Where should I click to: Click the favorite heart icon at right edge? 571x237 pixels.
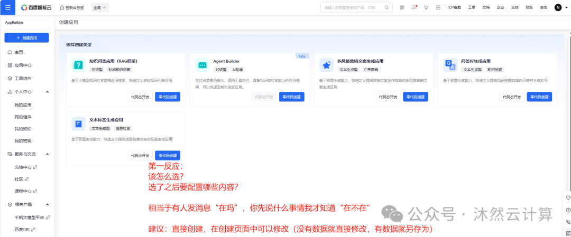pyautogui.click(x=568, y=197)
